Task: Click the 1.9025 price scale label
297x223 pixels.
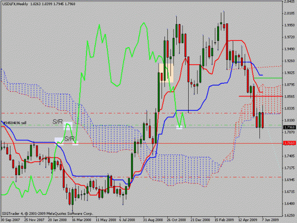Action: click(290, 73)
